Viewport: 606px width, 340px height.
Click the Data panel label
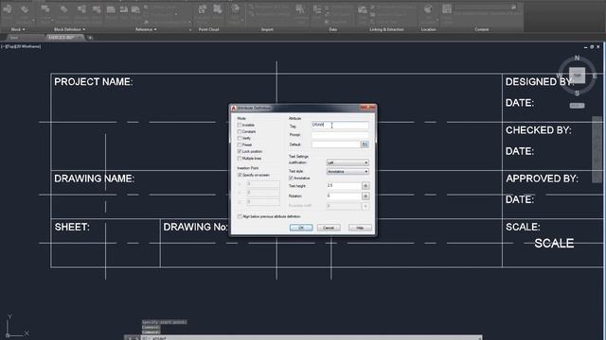pyautogui.click(x=332, y=29)
